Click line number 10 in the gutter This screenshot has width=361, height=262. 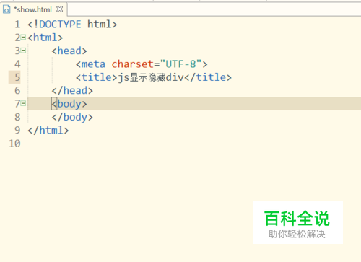[14, 144]
